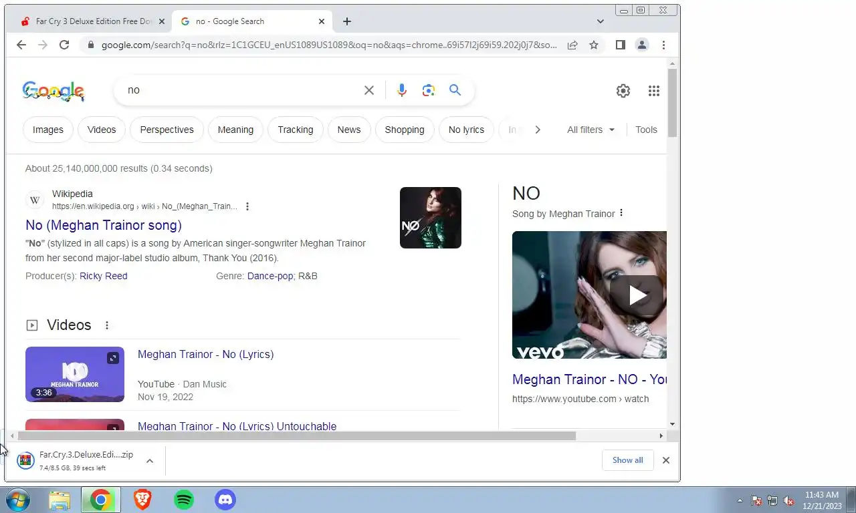Select the No lyrics chip
Image resolution: width=856 pixels, height=513 pixels.
(466, 130)
